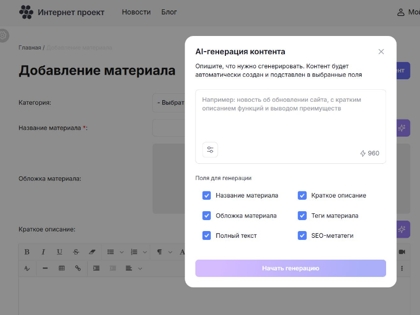Viewport: 420px width, 315px height.
Task: Apply underline formatting in the editor
Action: [x=59, y=252]
